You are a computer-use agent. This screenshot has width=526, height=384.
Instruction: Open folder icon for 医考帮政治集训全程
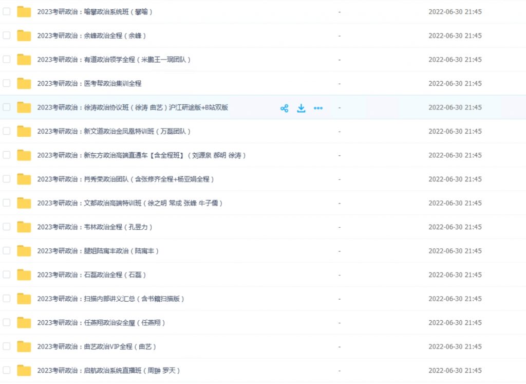click(x=24, y=83)
